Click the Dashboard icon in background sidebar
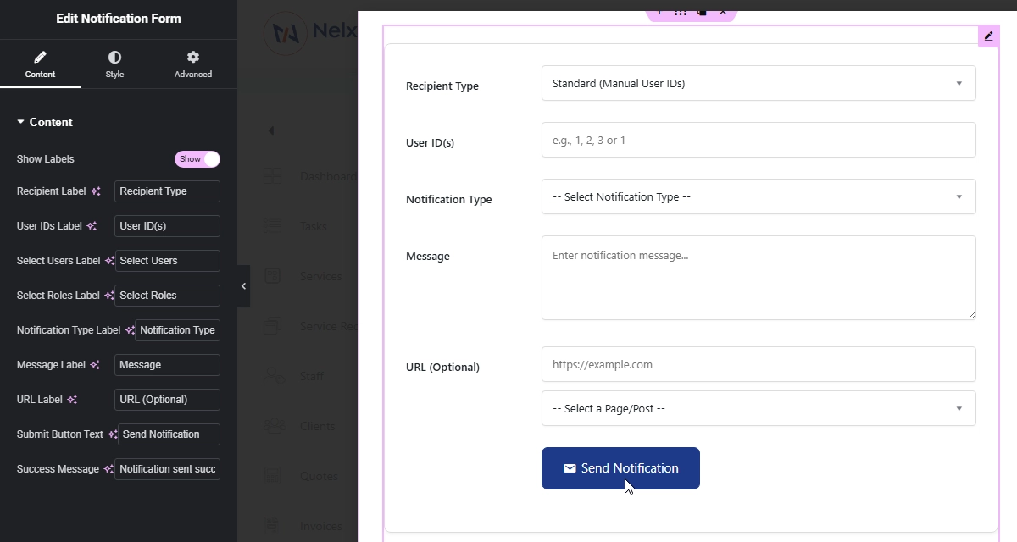The height and width of the screenshot is (542, 1017). pyautogui.click(x=272, y=177)
